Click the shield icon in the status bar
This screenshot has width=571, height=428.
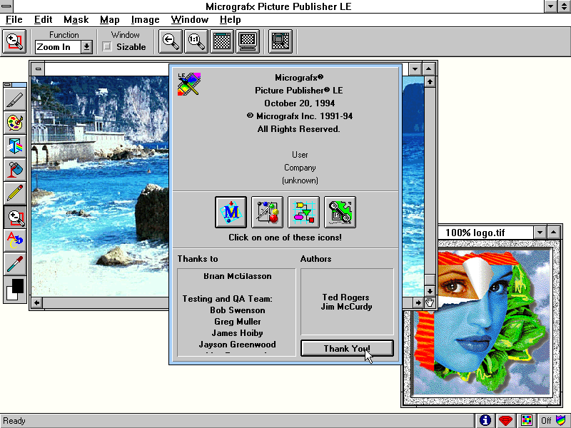point(561,421)
